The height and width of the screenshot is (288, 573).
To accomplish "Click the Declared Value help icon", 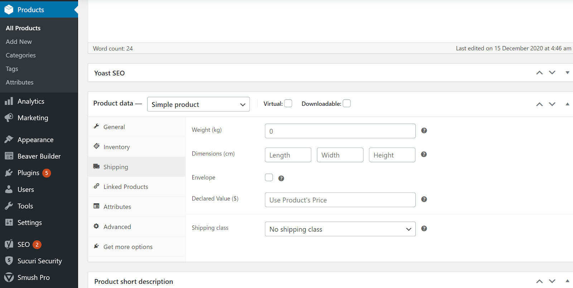I will [424, 199].
